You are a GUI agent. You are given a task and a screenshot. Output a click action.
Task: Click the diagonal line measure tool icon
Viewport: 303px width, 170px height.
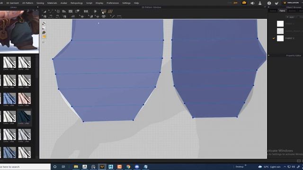pyautogui.click(x=113, y=17)
